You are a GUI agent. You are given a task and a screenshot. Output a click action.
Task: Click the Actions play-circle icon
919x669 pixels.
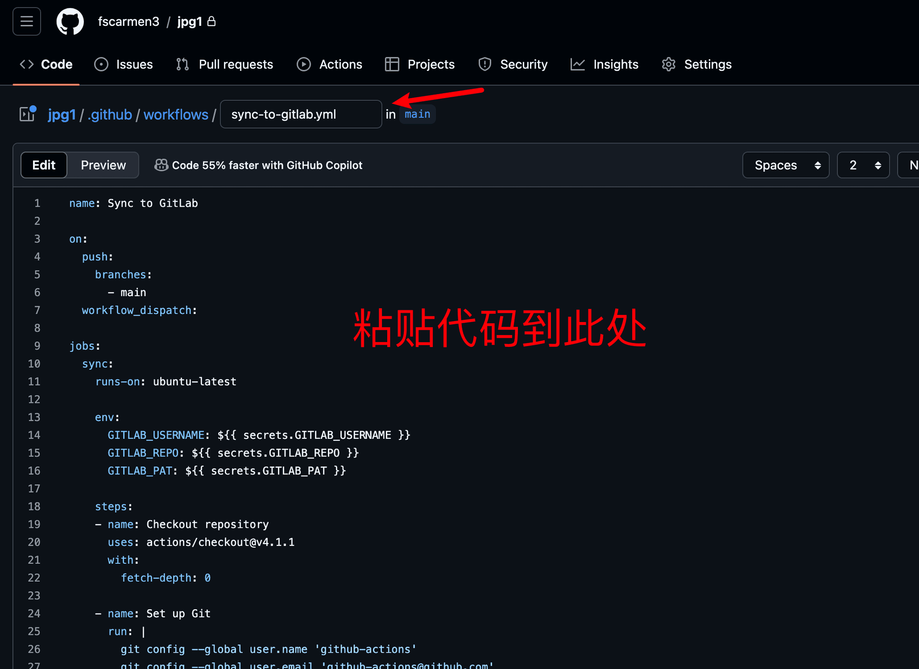coord(303,64)
